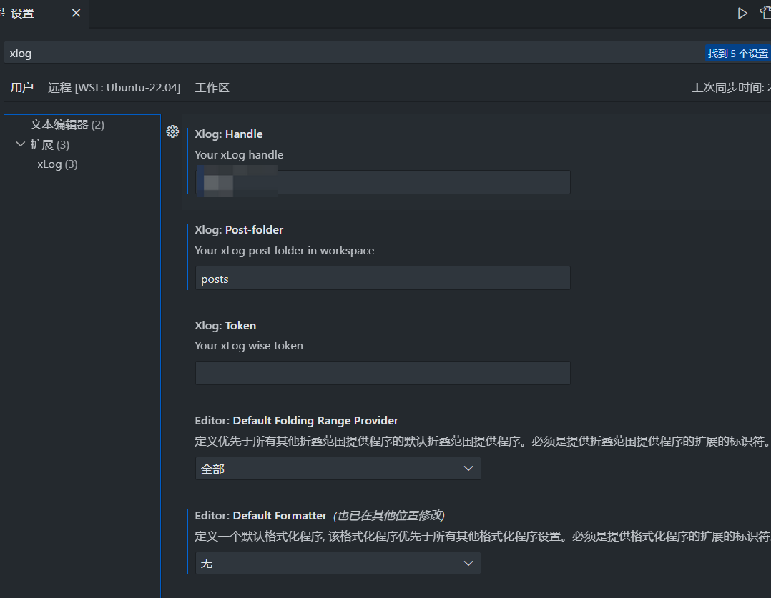The width and height of the screenshot is (771, 598).
Task: Open the Default Formatter dropdown showing 无
Action: (338, 563)
